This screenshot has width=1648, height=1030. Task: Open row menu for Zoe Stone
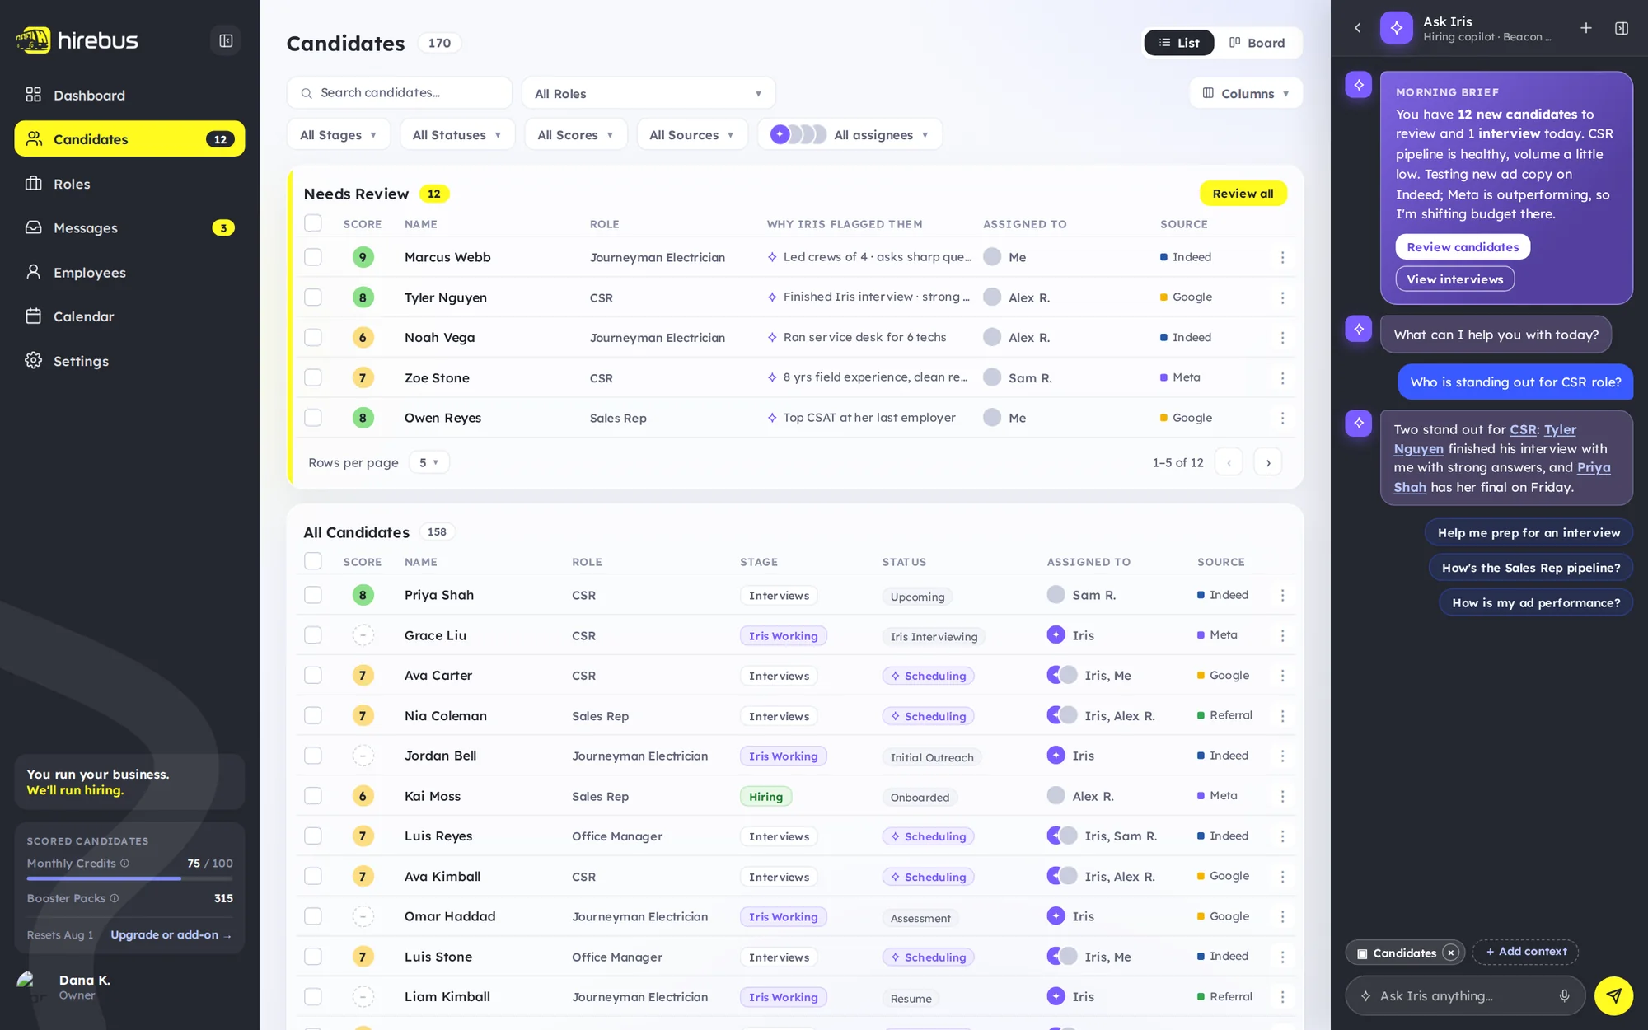pyautogui.click(x=1282, y=378)
